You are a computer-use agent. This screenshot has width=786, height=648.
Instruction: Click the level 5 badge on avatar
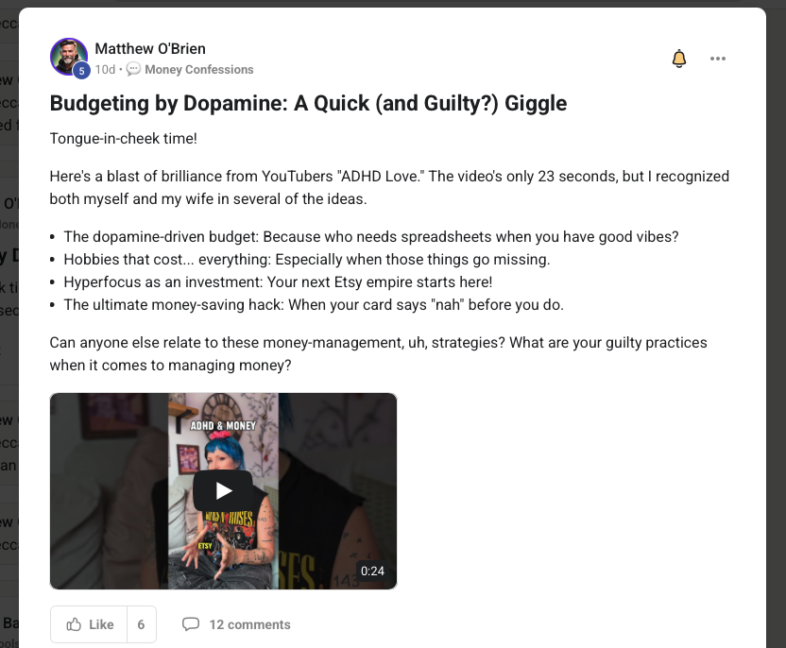pyautogui.click(x=81, y=71)
